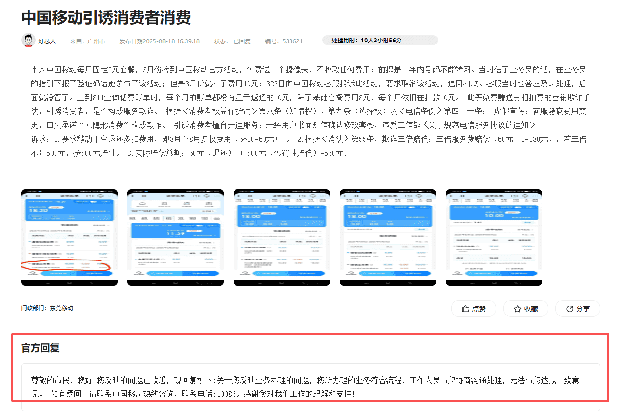Open first bill screenshot with red circle

pyautogui.click(x=69, y=237)
